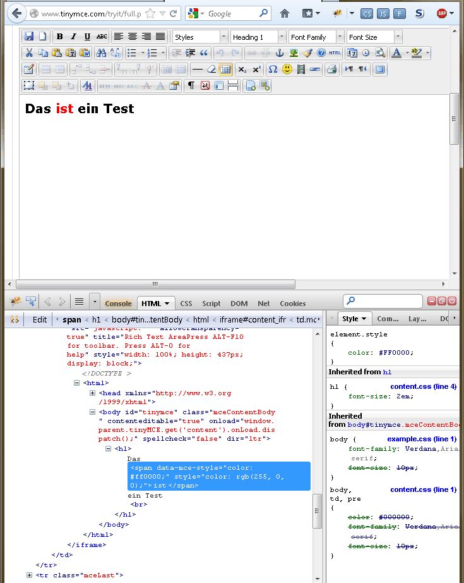
Task: Click the Bold formatting icon
Action: pyautogui.click(x=60, y=37)
